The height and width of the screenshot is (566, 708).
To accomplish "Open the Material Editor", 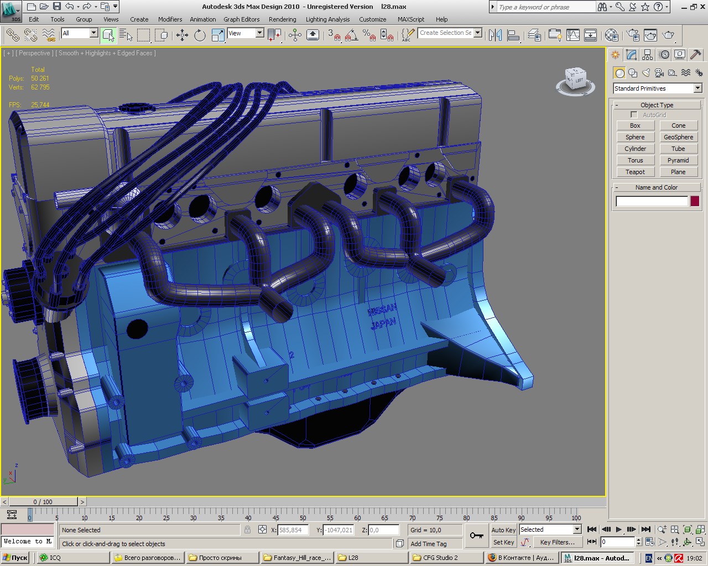I will pos(611,35).
